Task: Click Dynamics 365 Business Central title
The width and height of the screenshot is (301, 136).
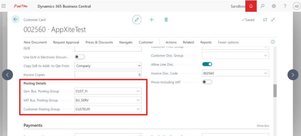Action: click(x=64, y=6)
